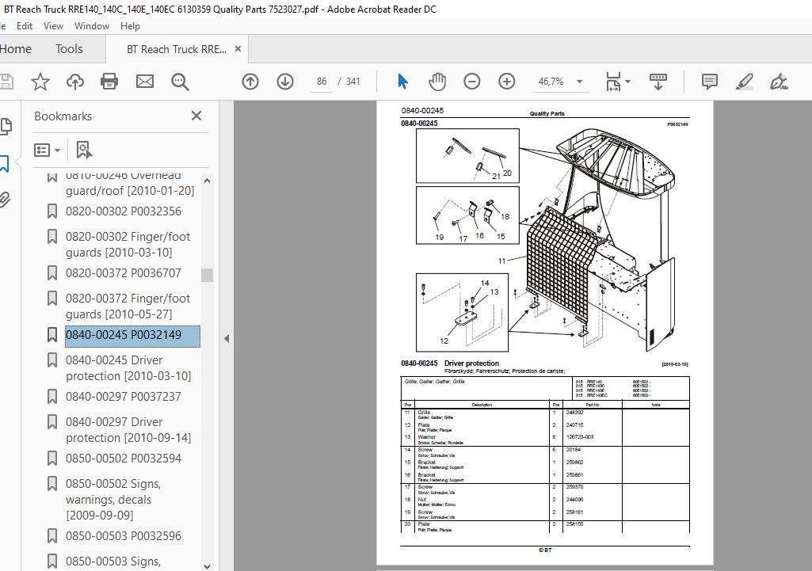Activate the Hand pan tool
This screenshot has width=812, height=571.
coord(437,82)
